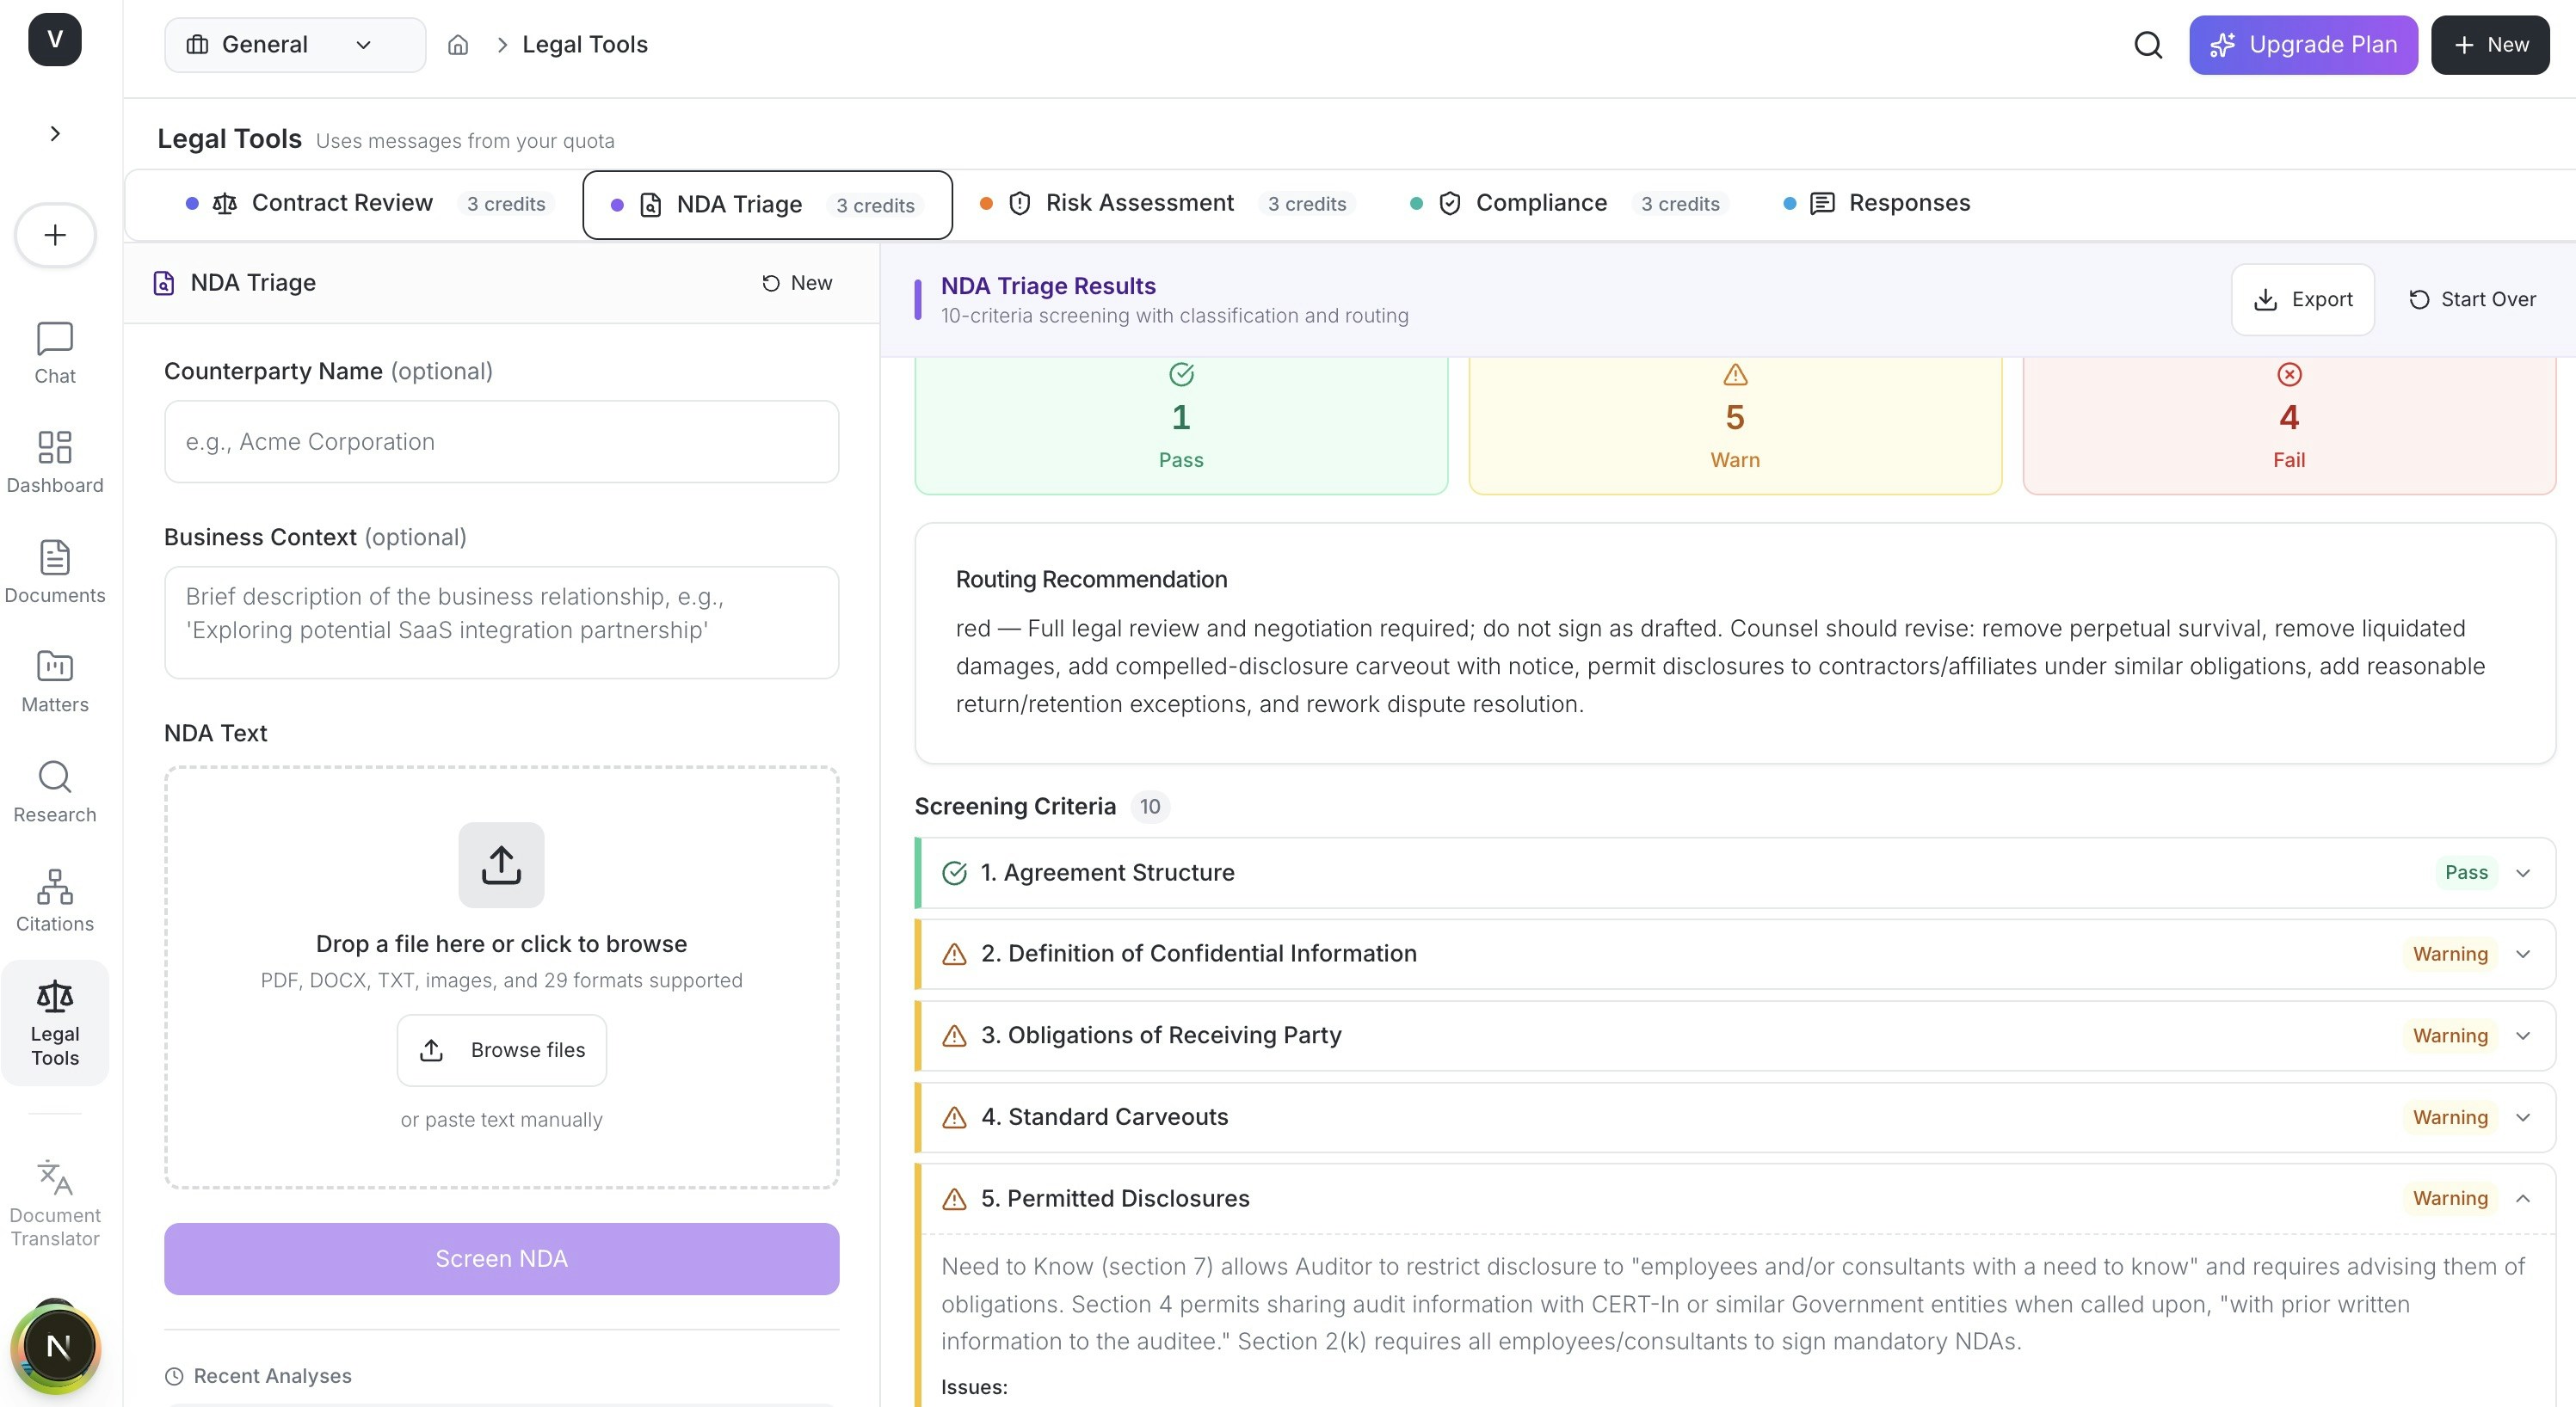Click the Upgrade Plan button

(x=2303, y=45)
